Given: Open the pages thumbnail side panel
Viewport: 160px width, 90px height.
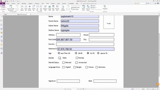Looking at the screenshot, I should [1, 25].
